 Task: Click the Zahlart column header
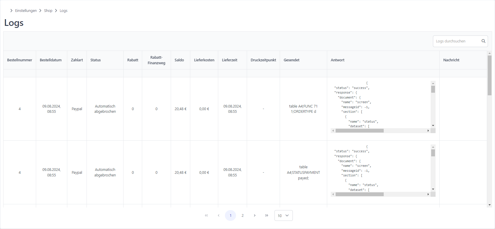77,60
